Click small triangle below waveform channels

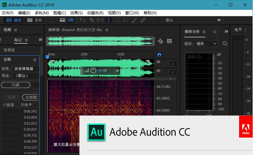171,79
